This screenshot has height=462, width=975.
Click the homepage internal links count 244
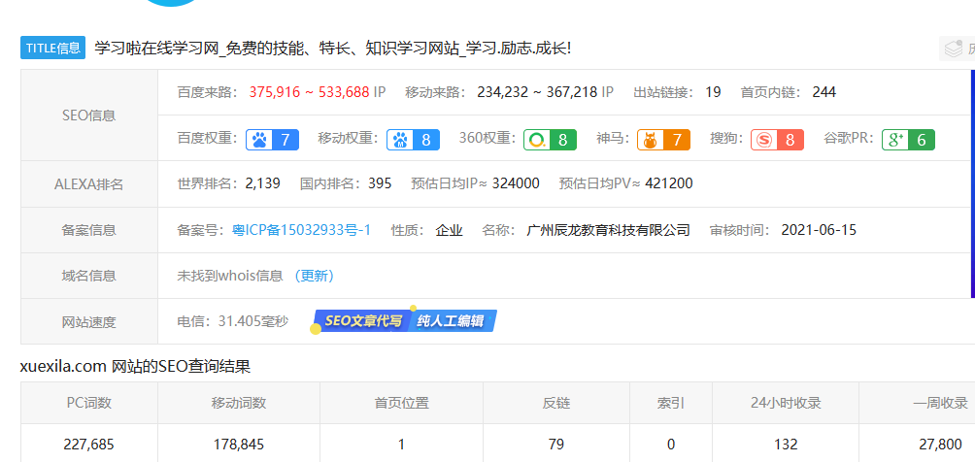tap(824, 92)
